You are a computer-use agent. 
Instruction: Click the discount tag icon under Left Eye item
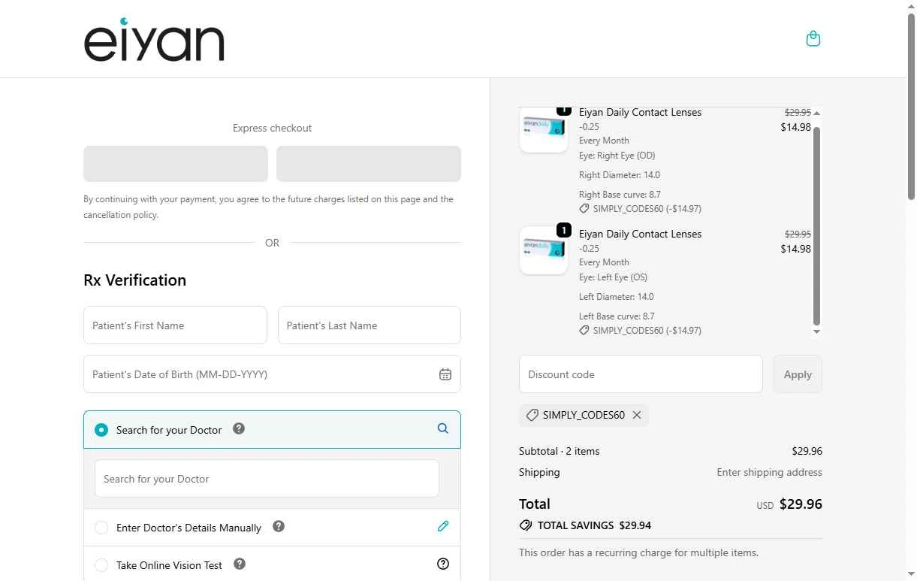[x=584, y=330]
